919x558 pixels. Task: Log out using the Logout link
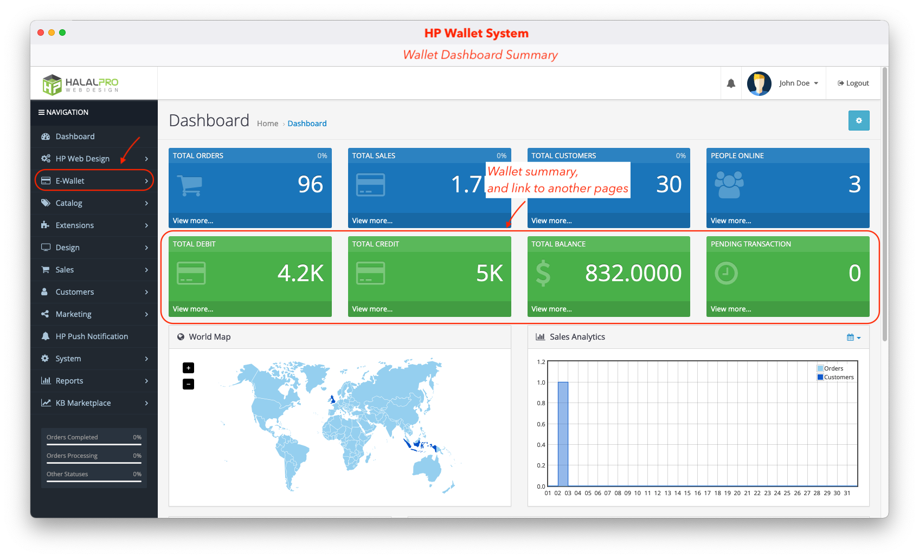click(853, 83)
